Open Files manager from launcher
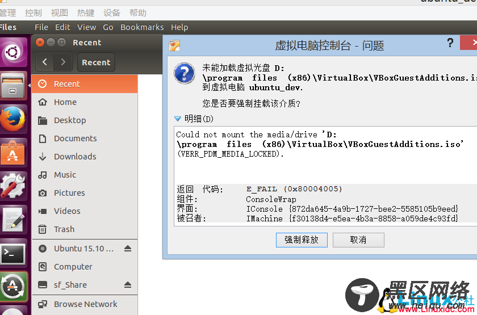The image size is (477, 315). point(12,86)
